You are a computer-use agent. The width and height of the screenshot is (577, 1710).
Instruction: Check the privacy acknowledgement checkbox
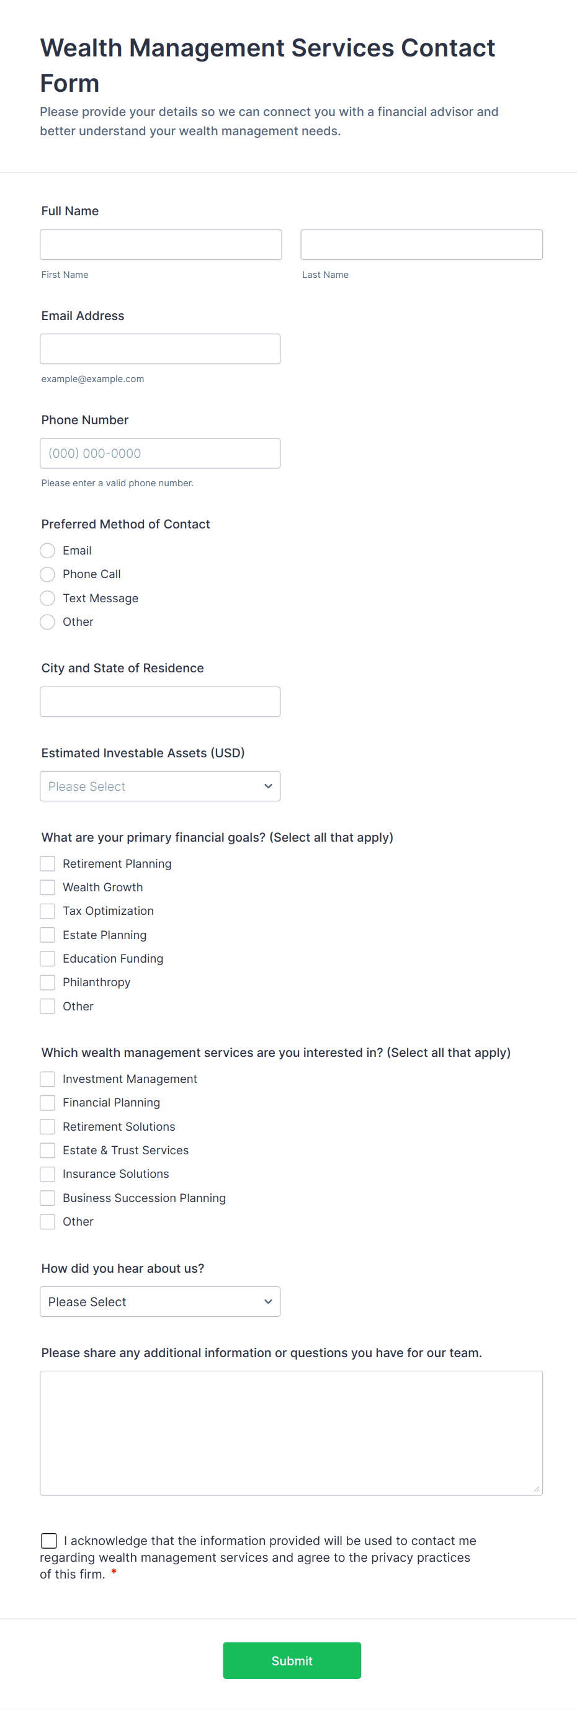pos(49,1540)
